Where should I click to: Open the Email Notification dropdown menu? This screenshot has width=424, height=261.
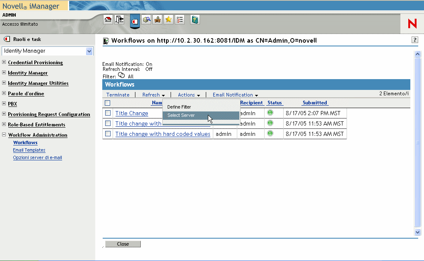pos(235,95)
